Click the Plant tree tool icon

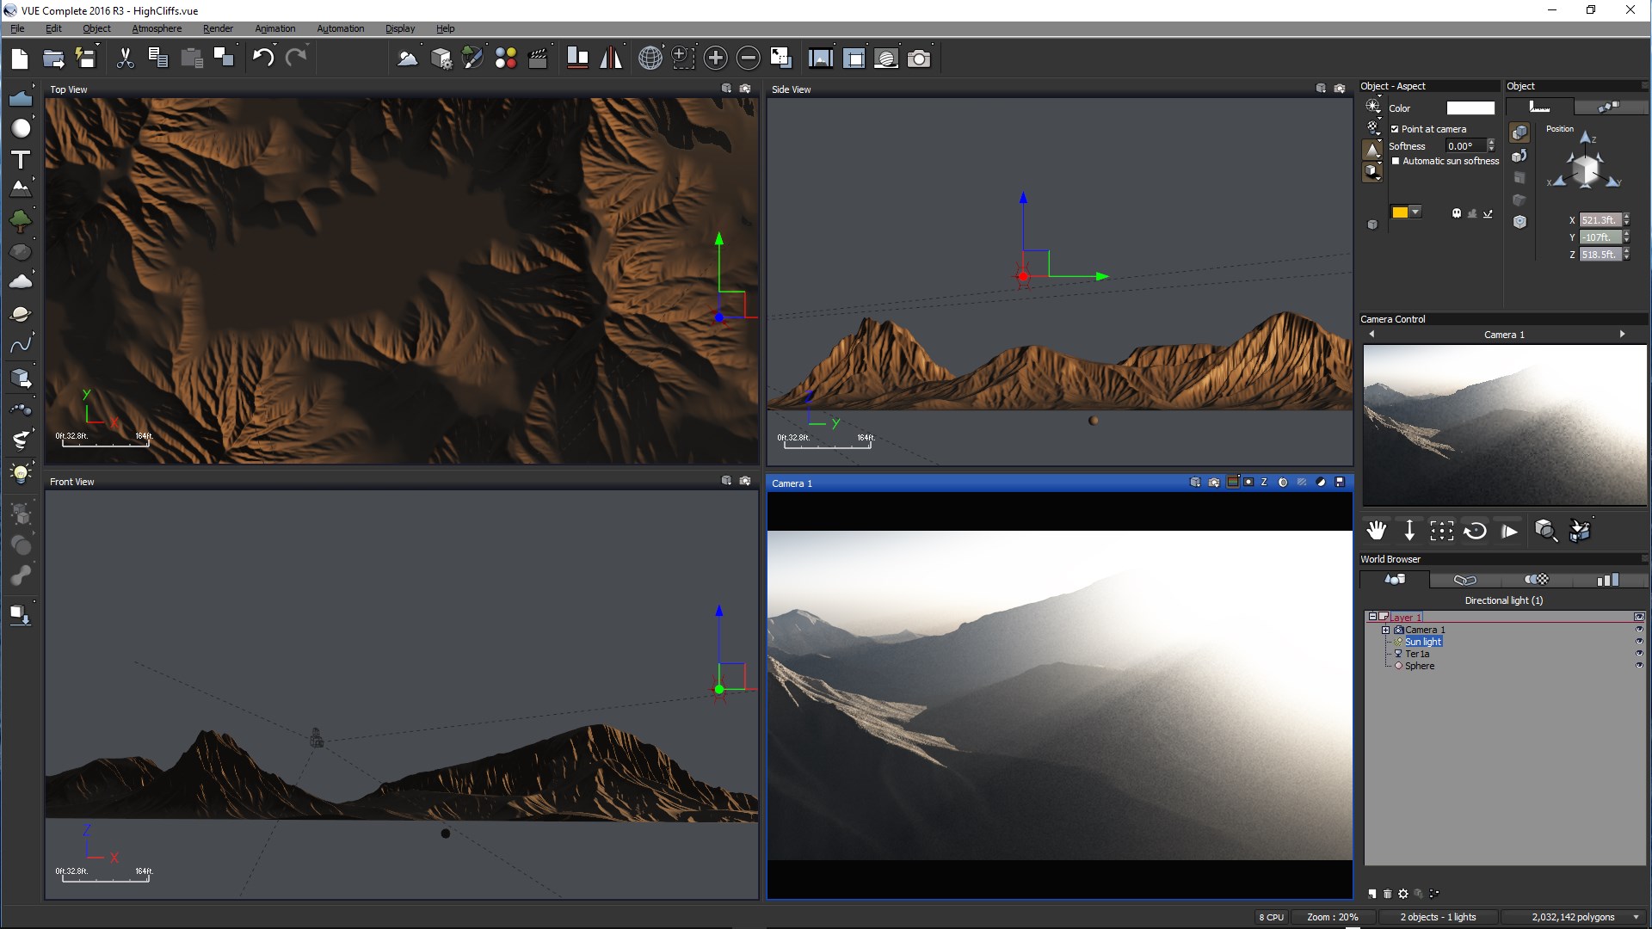click(x=21, y=220)
